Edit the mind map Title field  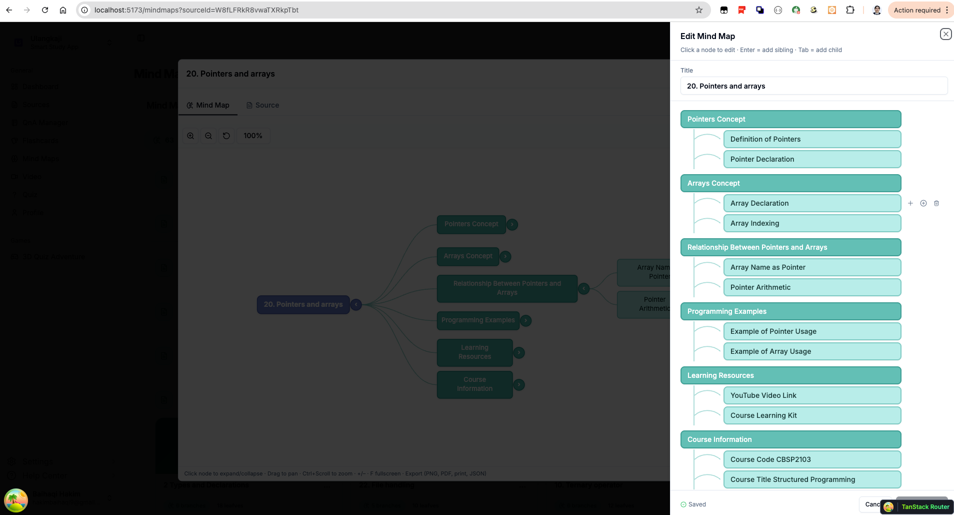click(813, 86)
